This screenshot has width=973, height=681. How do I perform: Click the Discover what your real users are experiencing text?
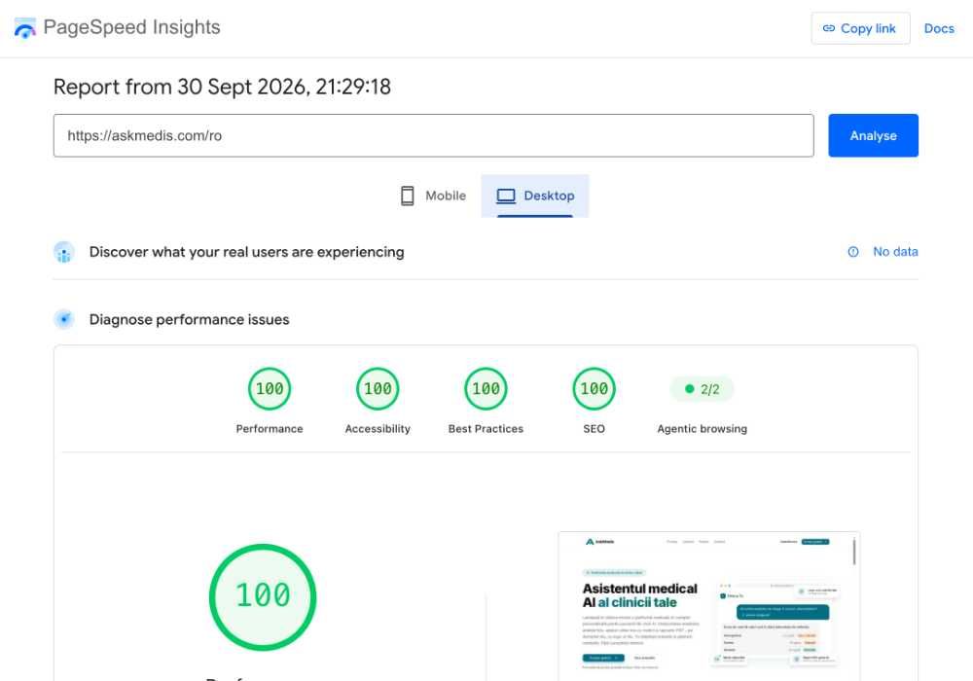(247, 252)
